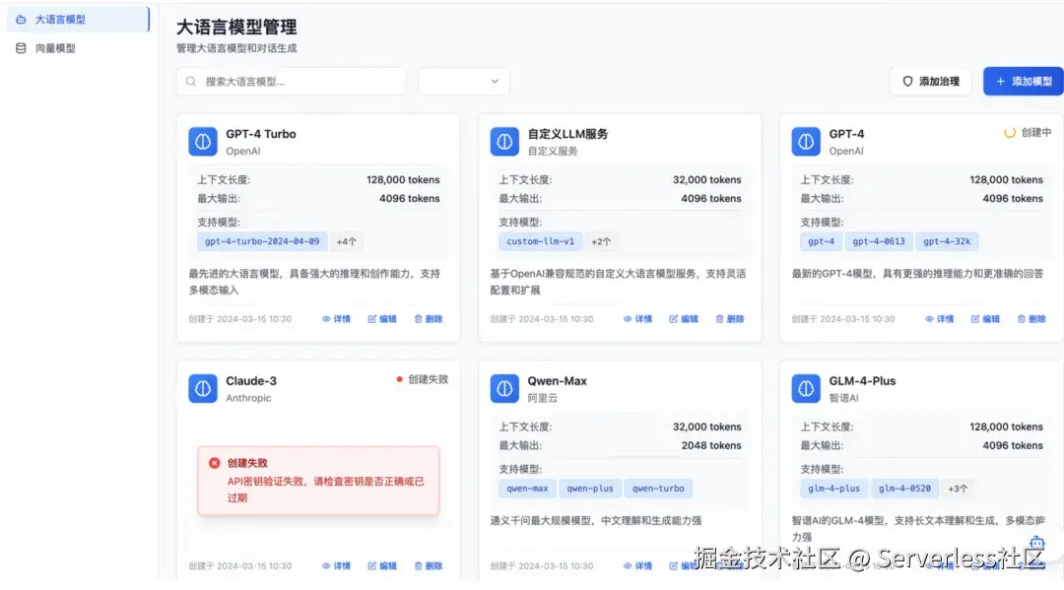Click the magnifier icon in search box

coord(191,82)
